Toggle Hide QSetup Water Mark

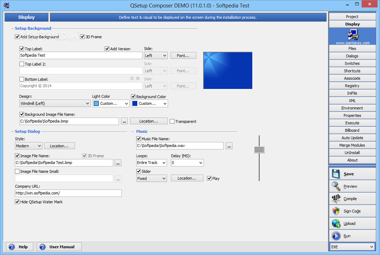click(x=17, y=202)
